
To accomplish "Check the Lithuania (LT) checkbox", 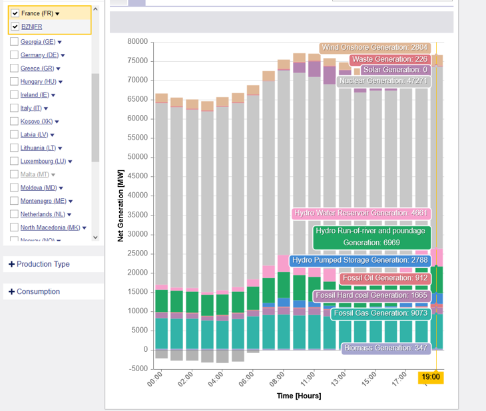I will pyautogui.click(x=14, y=148).
